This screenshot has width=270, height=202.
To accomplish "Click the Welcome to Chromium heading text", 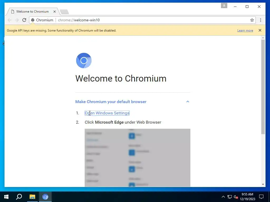I will pyautogui.click(x=121, y=78).
